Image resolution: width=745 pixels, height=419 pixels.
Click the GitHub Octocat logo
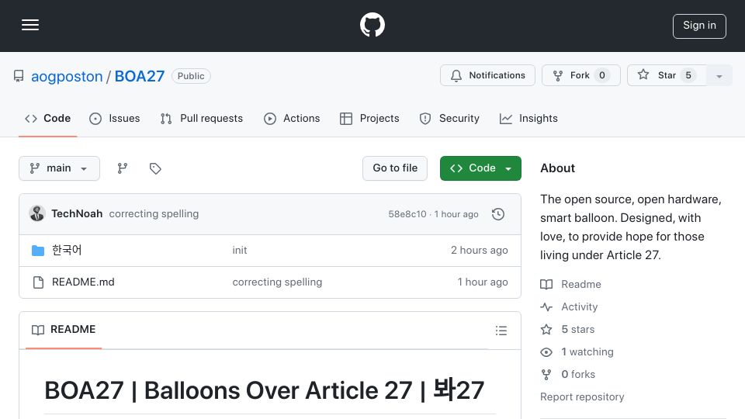pyautogui.click(x=372, y=25)
